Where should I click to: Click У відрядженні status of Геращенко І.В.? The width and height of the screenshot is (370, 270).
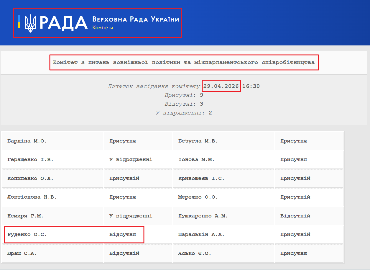coord(131,160)
